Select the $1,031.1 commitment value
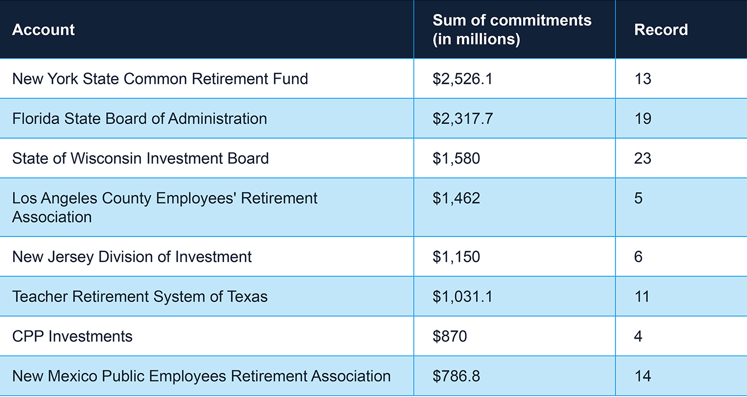Image resolution: width=747 pixels, height=397 pixels. 463,297
